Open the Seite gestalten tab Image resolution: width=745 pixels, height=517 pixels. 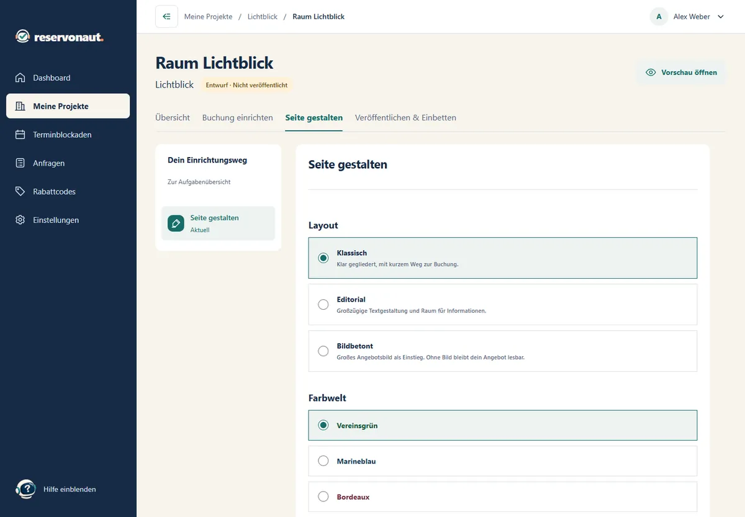[x=314, y=117]
